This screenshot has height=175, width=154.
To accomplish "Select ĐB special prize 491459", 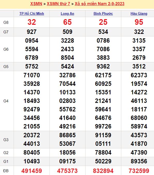I will pyautogui.click(x=32, y=171).
